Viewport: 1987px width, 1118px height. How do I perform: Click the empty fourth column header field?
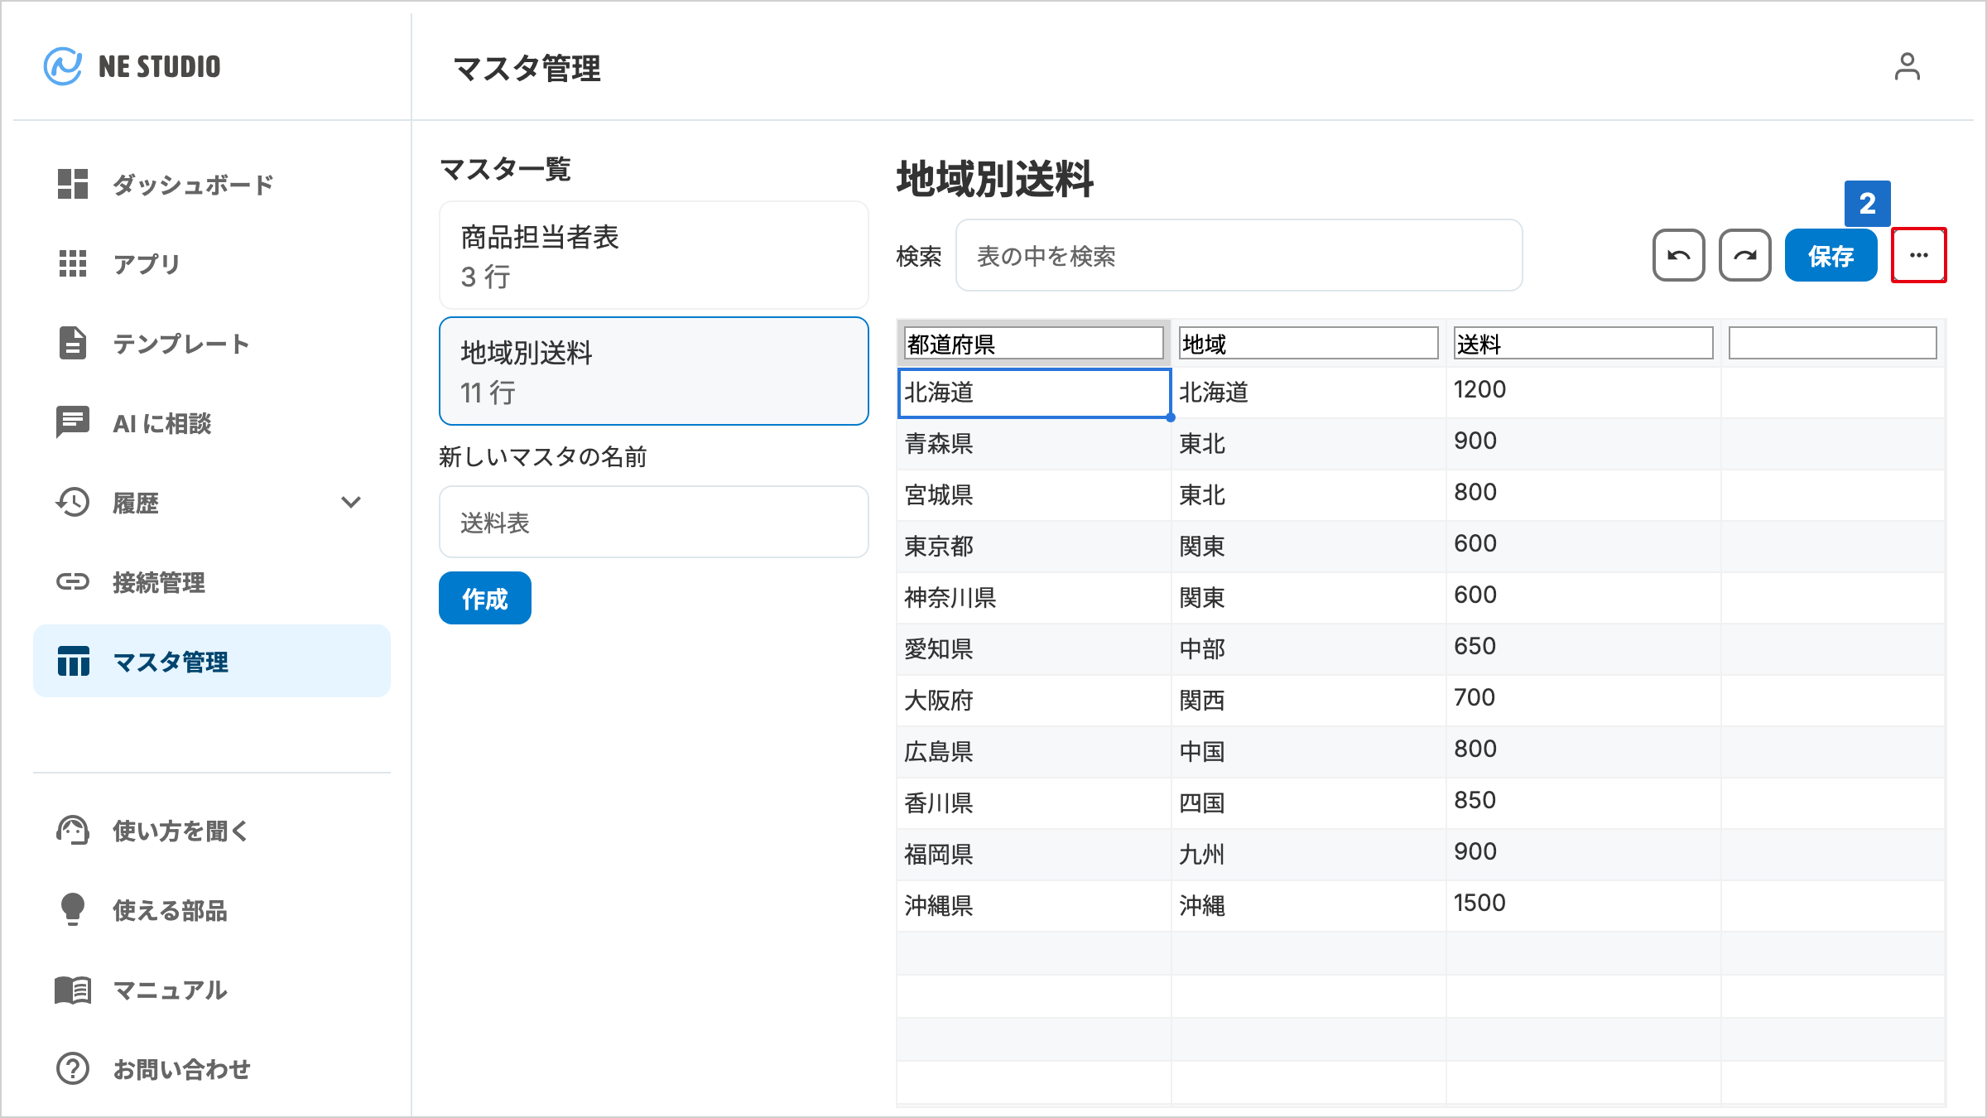pyautogui.click(x=1833, y=343)
